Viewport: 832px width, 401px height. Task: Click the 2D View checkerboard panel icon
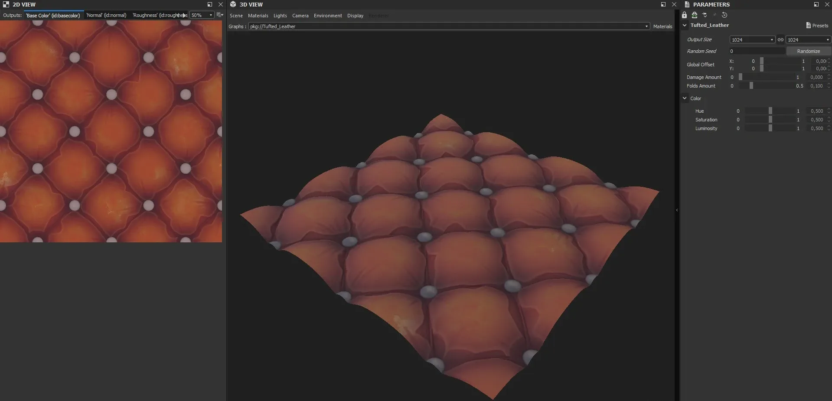pyautogui.click(x=6, y=4)
